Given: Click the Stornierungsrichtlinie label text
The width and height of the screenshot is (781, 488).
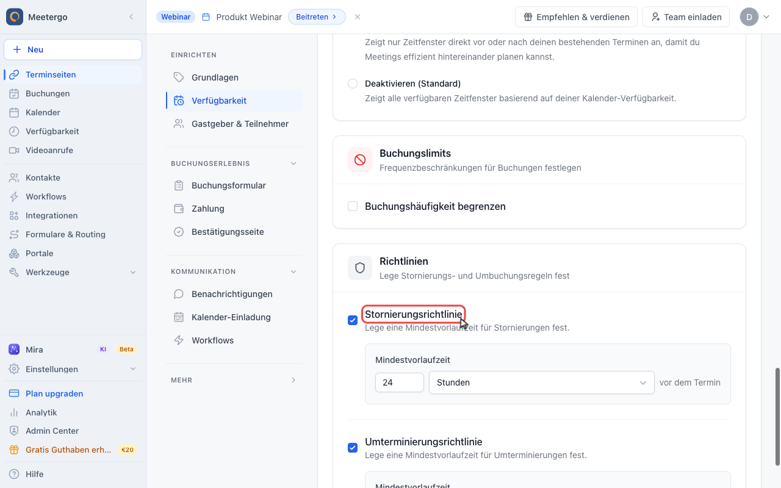Looking at the screenshot, I should click(x=414, y=314).
